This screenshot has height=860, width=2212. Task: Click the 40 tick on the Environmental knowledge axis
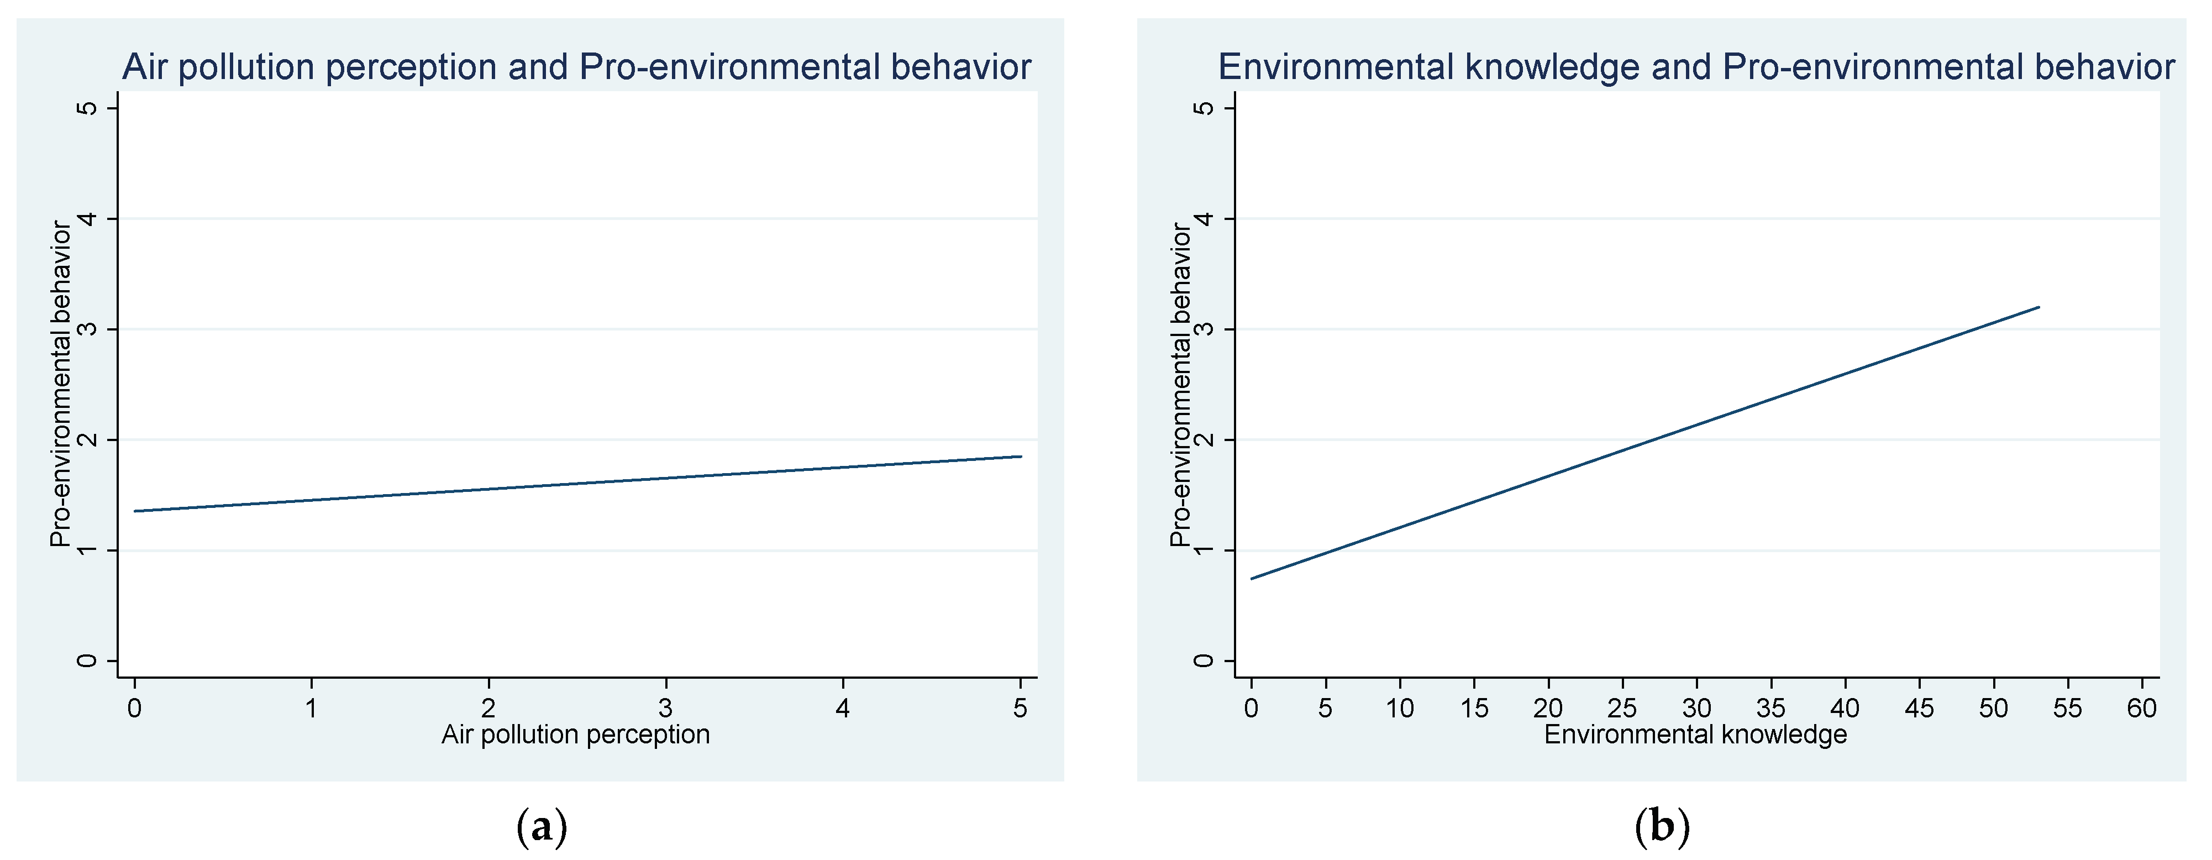pos(1845,708)
